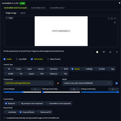This screenshot has width=121, height=121.
Task: Click the brush edit icon beside the canvas
Action: click(115, 23)
